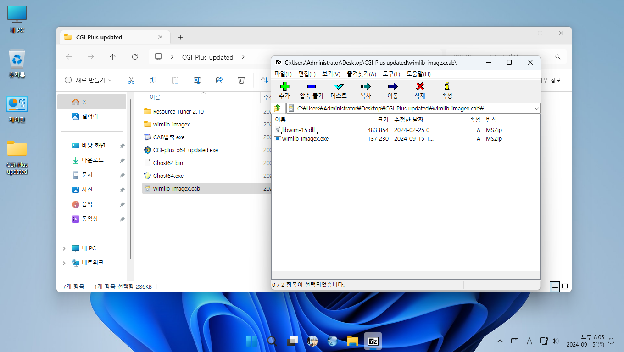Image resolution: width=624 pixels, height=352 pixels.
Task: Expand the 네트워크 tree node arrow
Action: tap(64, 263)
